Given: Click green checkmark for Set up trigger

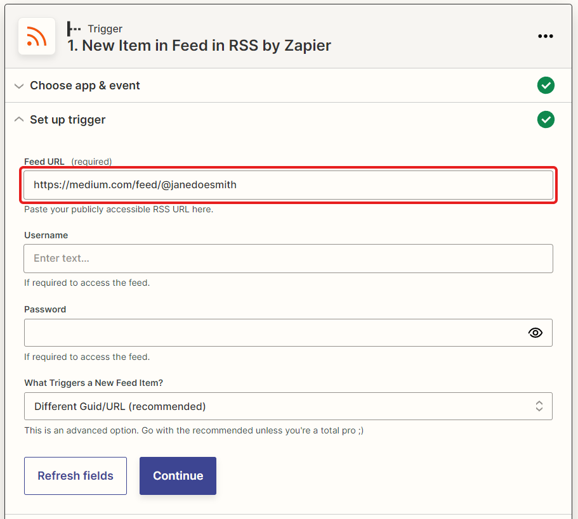Looking at the screenshot, I should 546,120.
